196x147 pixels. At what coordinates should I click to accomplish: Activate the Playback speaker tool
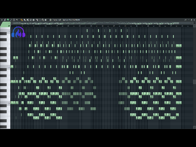tap(46, 20)
